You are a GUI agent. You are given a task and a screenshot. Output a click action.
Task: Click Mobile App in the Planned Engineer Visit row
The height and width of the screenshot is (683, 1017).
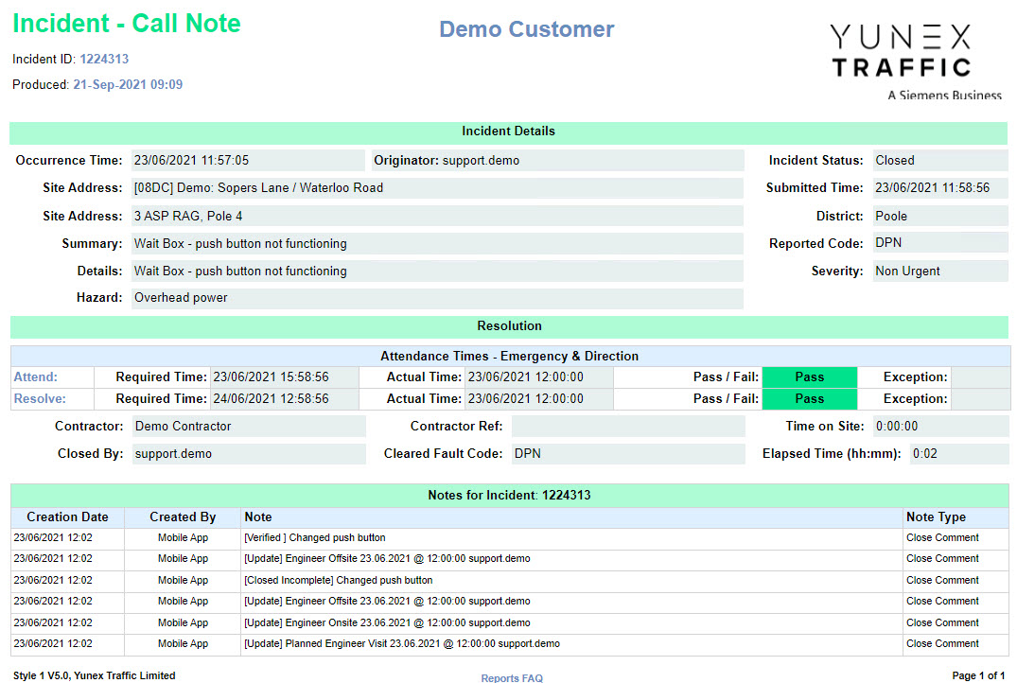tap(183, 644)
